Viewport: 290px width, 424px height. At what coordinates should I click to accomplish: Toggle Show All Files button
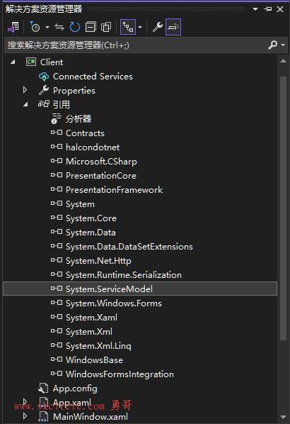coord(106,27)
